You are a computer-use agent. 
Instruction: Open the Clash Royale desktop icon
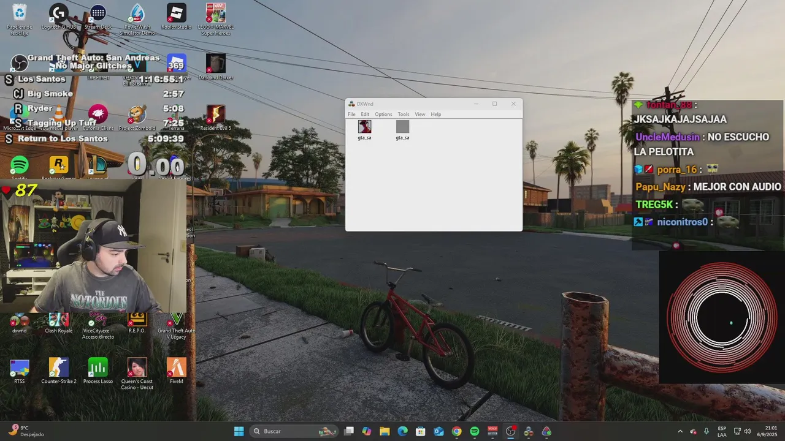tap(59, 322)
